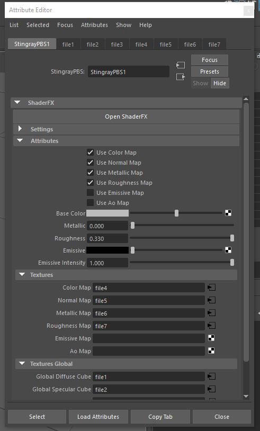Viewport: 260px width, 431px height.
Task: Click the StingrayPBS name input field
Action: click(129, 72)
